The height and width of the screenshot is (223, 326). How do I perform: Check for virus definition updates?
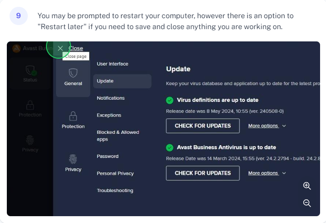tap(203, 126)
